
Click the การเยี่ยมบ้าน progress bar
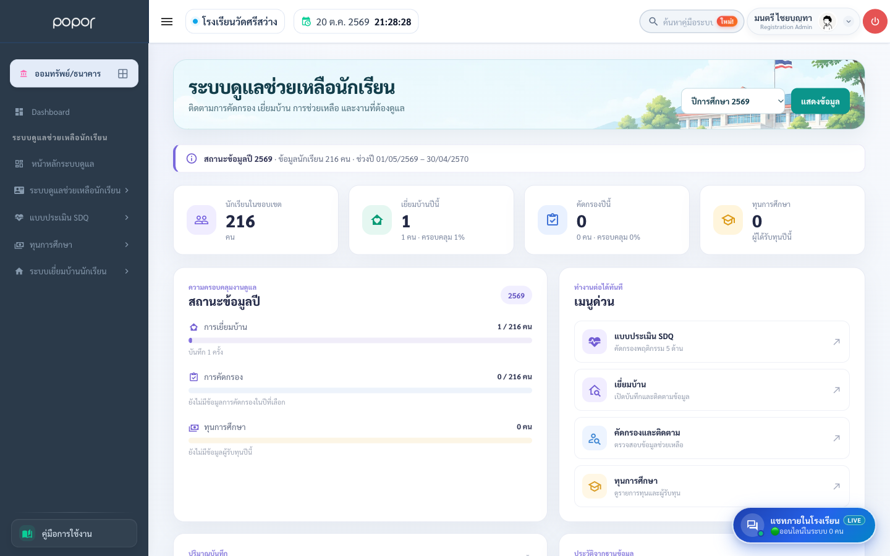pyautogui.click(x=360, y=340)
